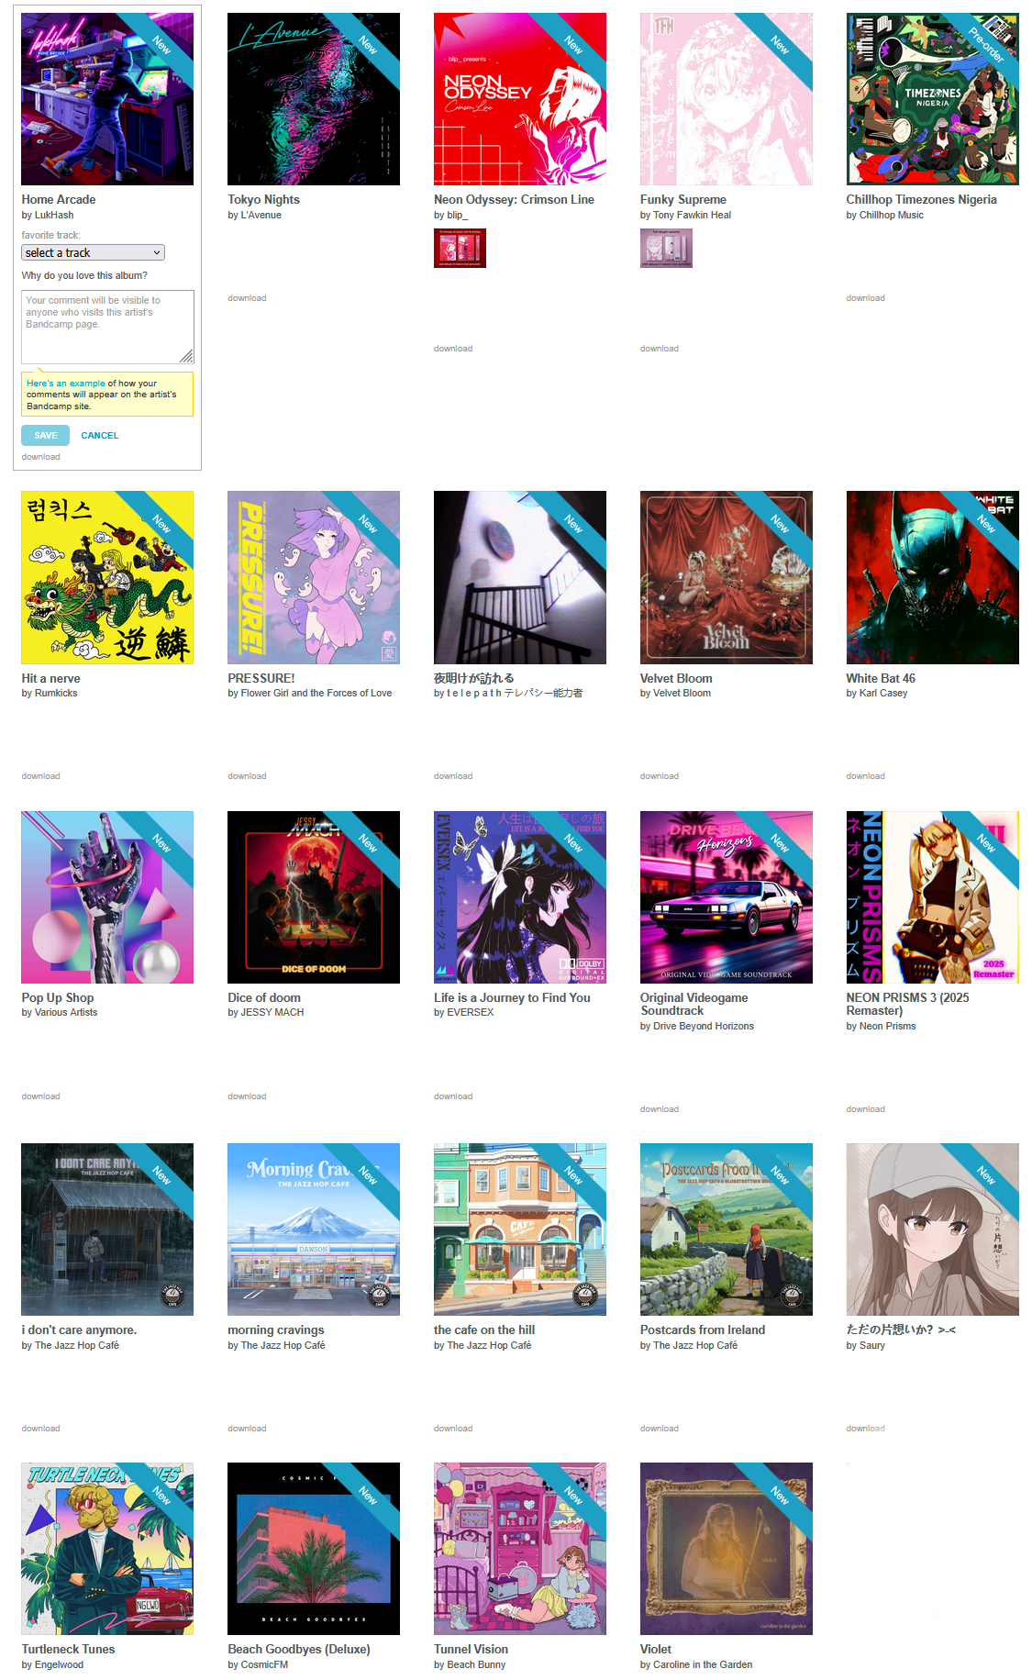
Task: Click the Tokyo Nights title link
Action: click(264, 199)
